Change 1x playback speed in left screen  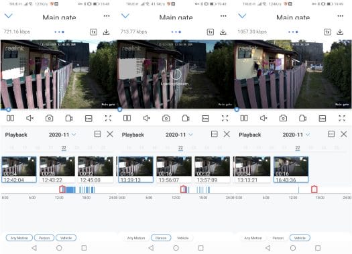(94, 32)
